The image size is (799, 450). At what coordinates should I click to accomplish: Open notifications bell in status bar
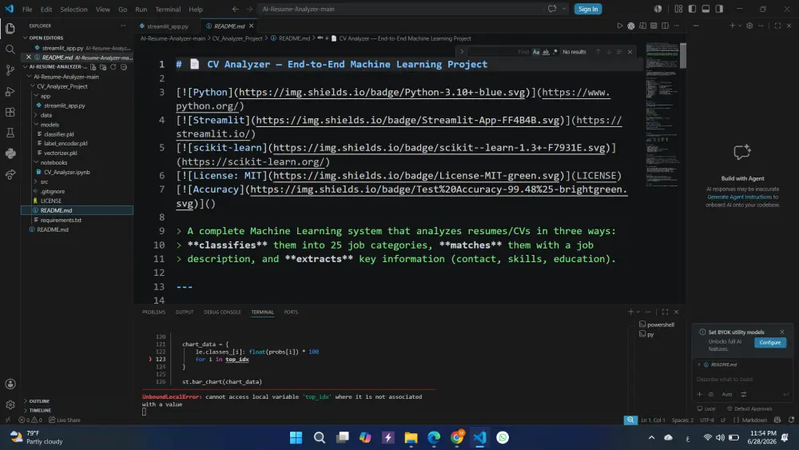791,420
